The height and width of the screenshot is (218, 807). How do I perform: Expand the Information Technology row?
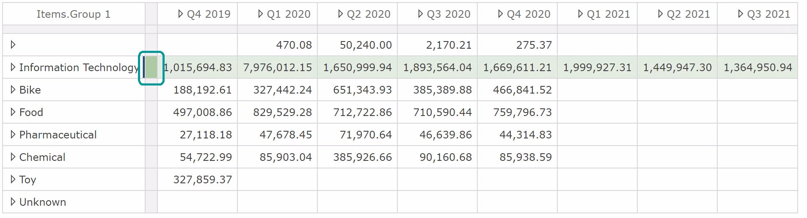pyautogui.click(x=13, y=67)
